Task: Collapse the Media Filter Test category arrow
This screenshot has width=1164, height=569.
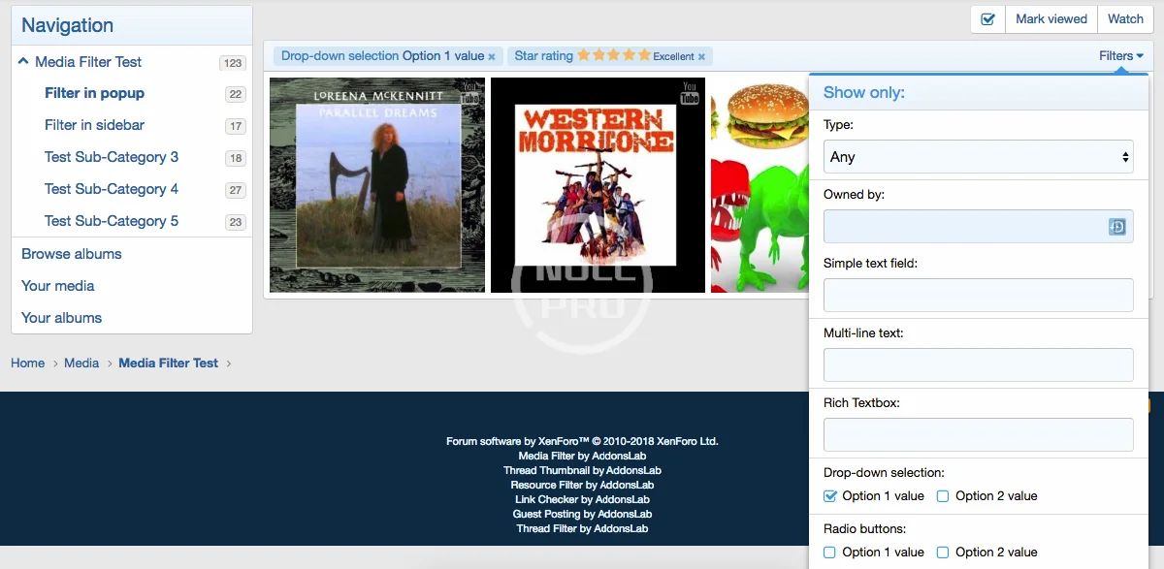Action: (23, 62)
